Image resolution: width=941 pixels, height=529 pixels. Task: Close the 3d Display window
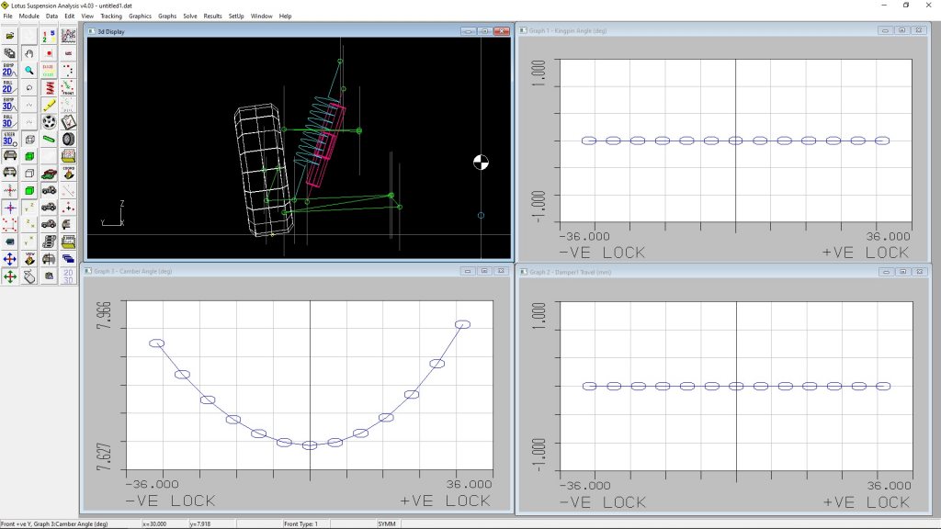click(x=502, y=31)
